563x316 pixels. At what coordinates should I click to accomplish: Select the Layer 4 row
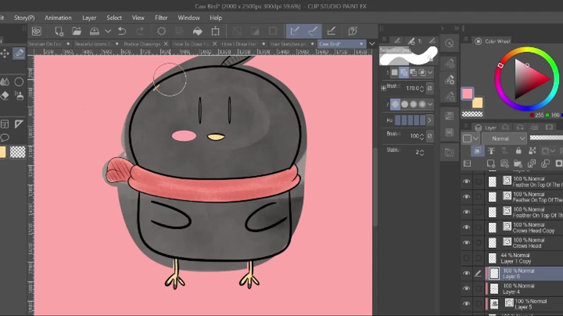(524, 288)
